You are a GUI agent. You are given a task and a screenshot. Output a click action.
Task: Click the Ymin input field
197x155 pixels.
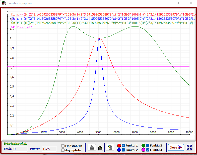coord(20,149)
